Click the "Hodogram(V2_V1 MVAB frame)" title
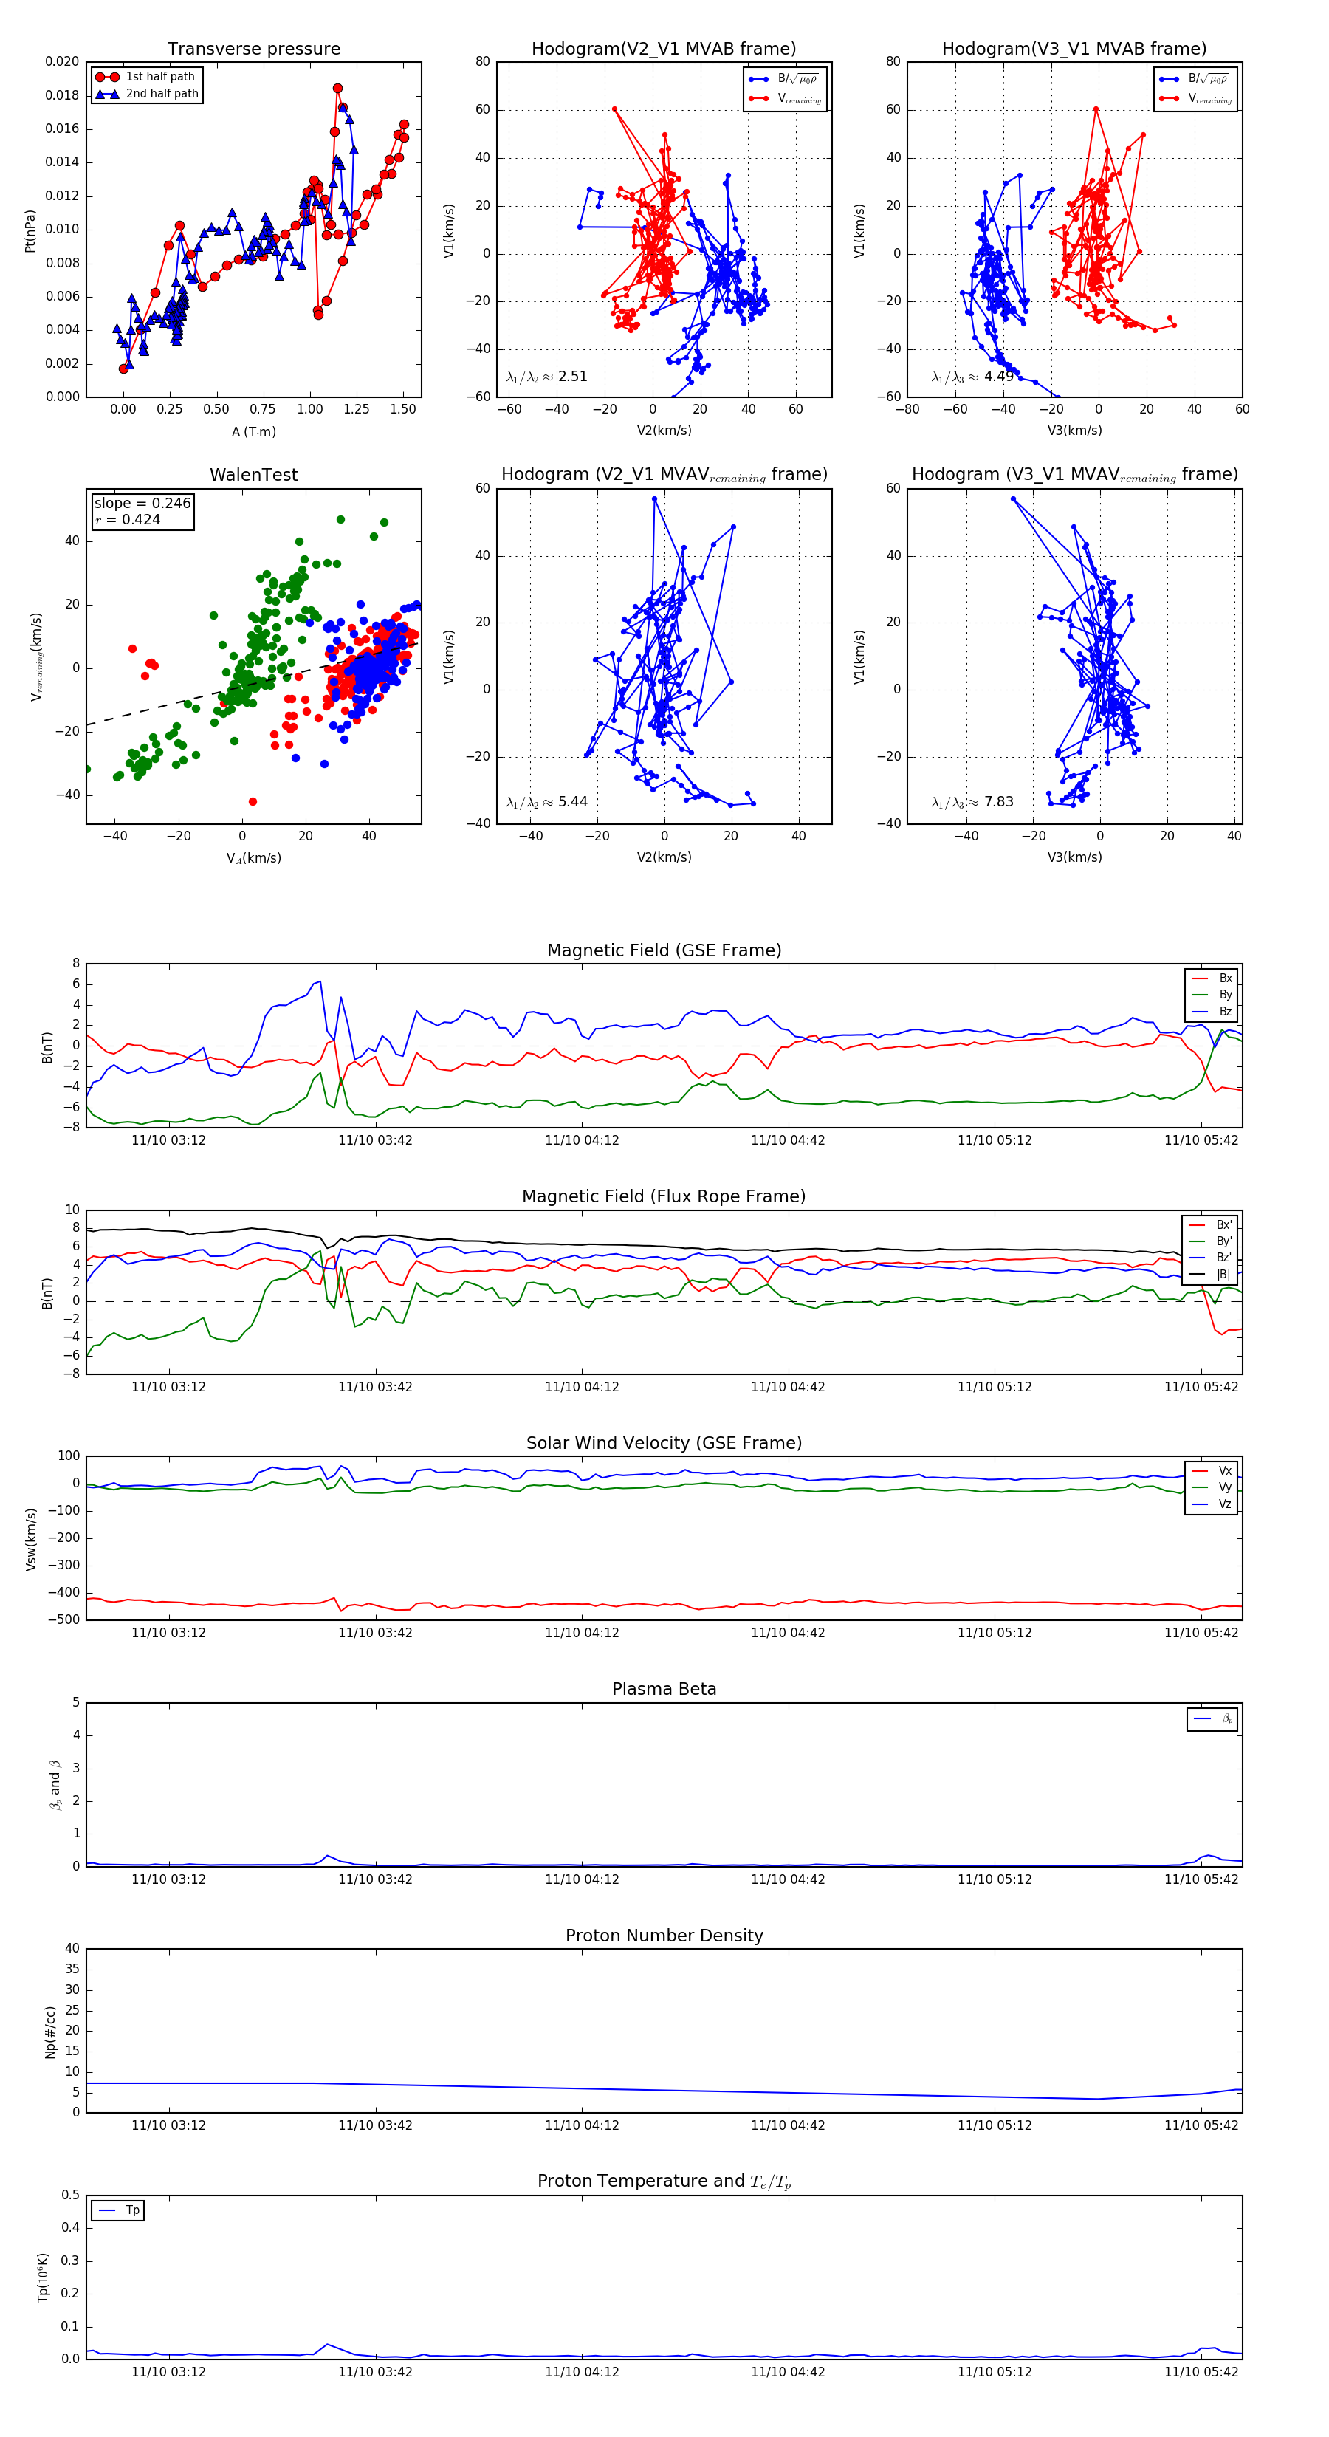The height and width of the screenshot is (2437, 1329). click(664, 49)
